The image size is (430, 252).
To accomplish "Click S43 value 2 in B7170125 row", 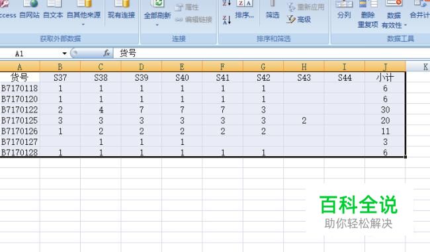I will pos(304,120).
